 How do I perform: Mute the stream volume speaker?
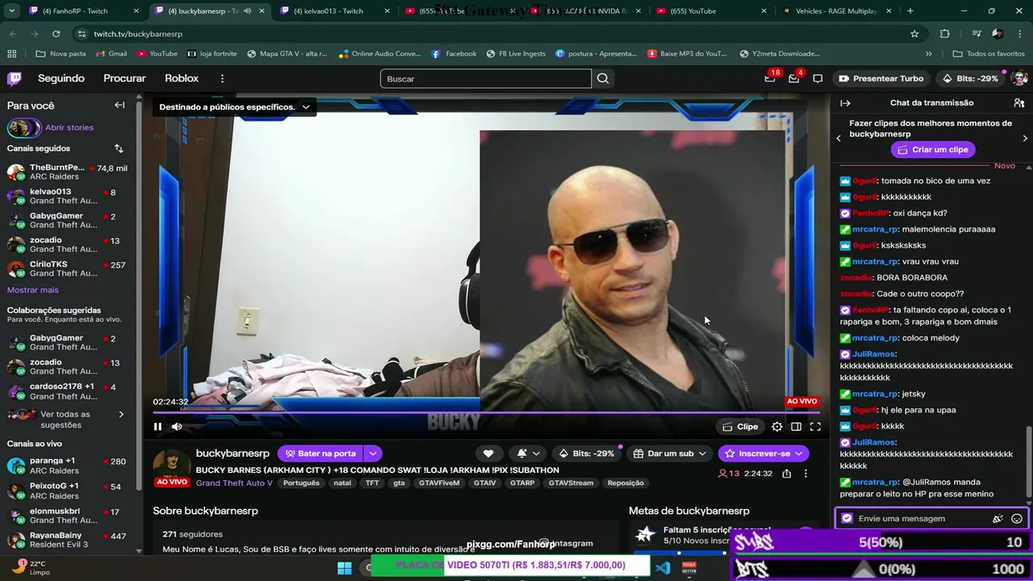177,427
